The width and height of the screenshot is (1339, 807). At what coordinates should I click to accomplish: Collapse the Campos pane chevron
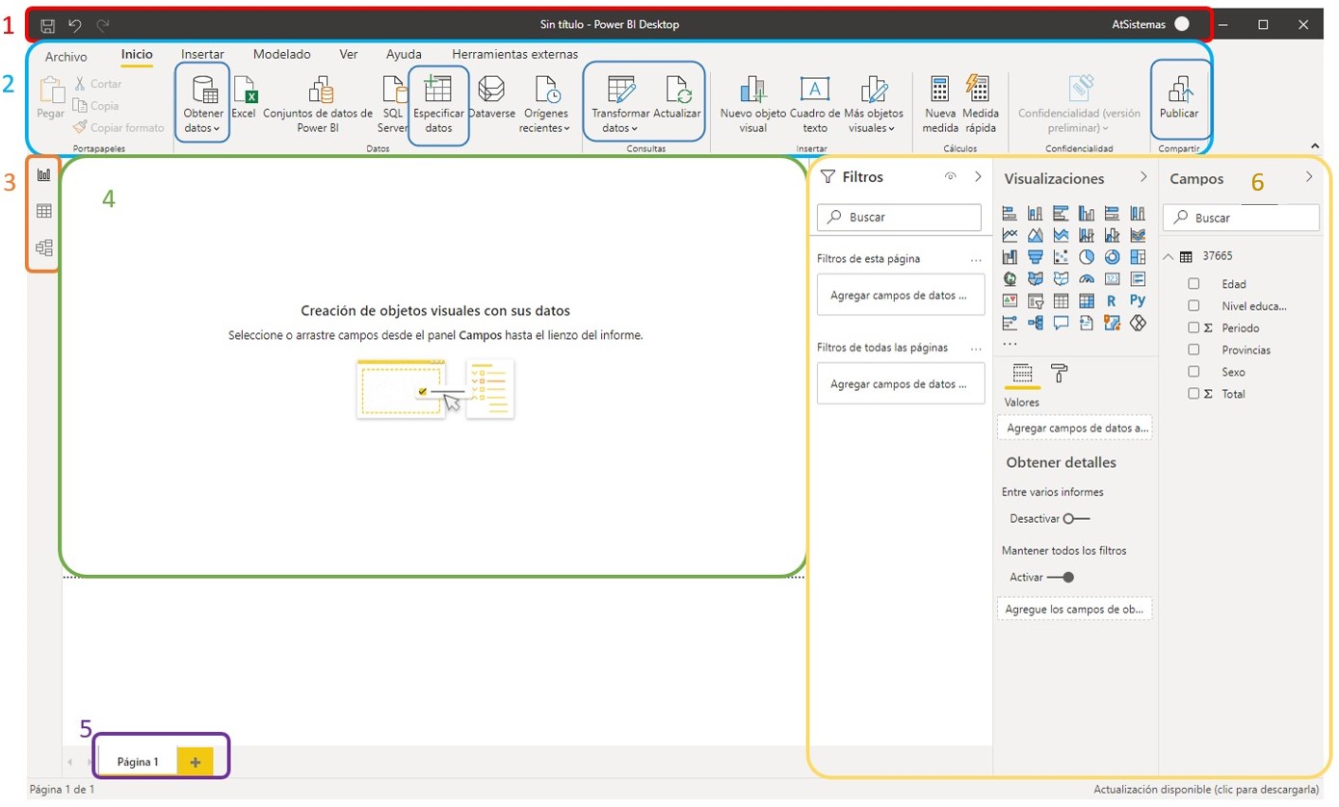coord(1309,177)
